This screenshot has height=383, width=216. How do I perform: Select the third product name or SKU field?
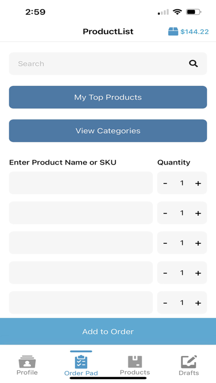81,243
